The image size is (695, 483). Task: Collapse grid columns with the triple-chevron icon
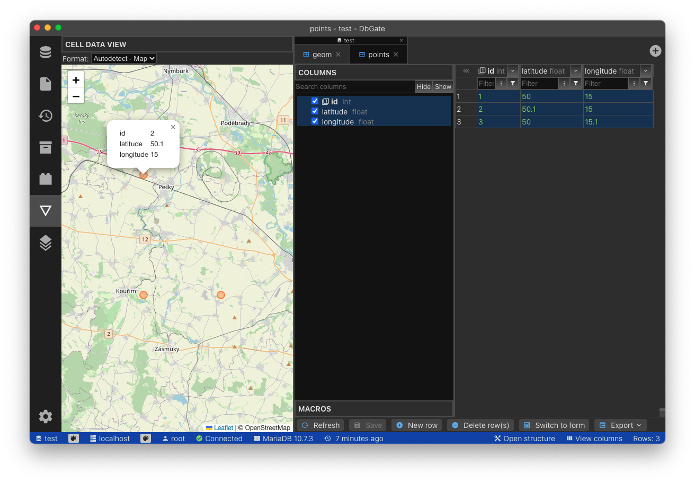click(x=466, y=71)
